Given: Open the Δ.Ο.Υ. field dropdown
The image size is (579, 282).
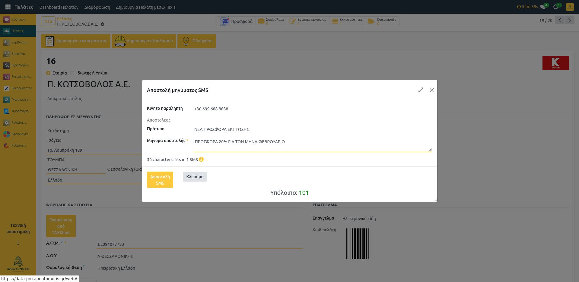Looking at the screenshot, I should (199, 256).
